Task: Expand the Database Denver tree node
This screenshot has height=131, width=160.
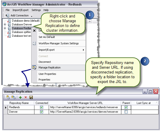Action: tap(5, 24)
